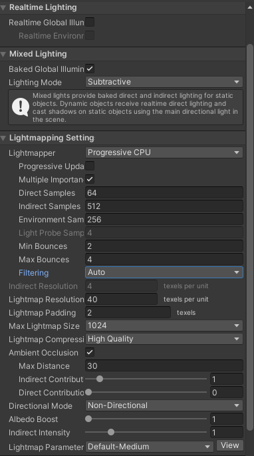Click the Indirect Samples field
The height and width of the screenshot is (456, 254).
pos(164,206)
